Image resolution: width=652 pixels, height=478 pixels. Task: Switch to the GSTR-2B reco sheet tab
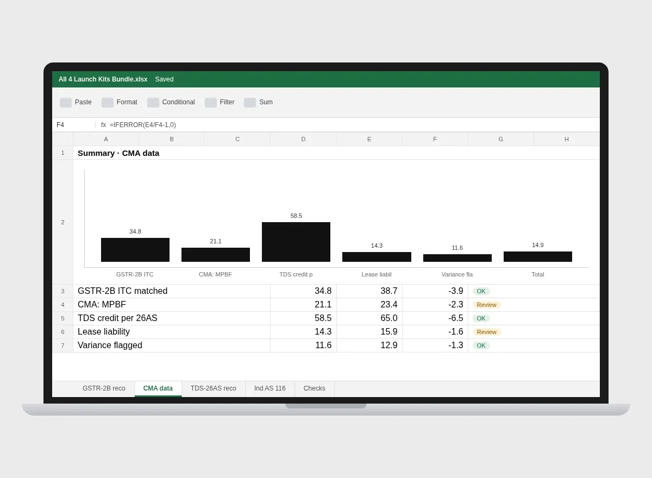(104, 388)
